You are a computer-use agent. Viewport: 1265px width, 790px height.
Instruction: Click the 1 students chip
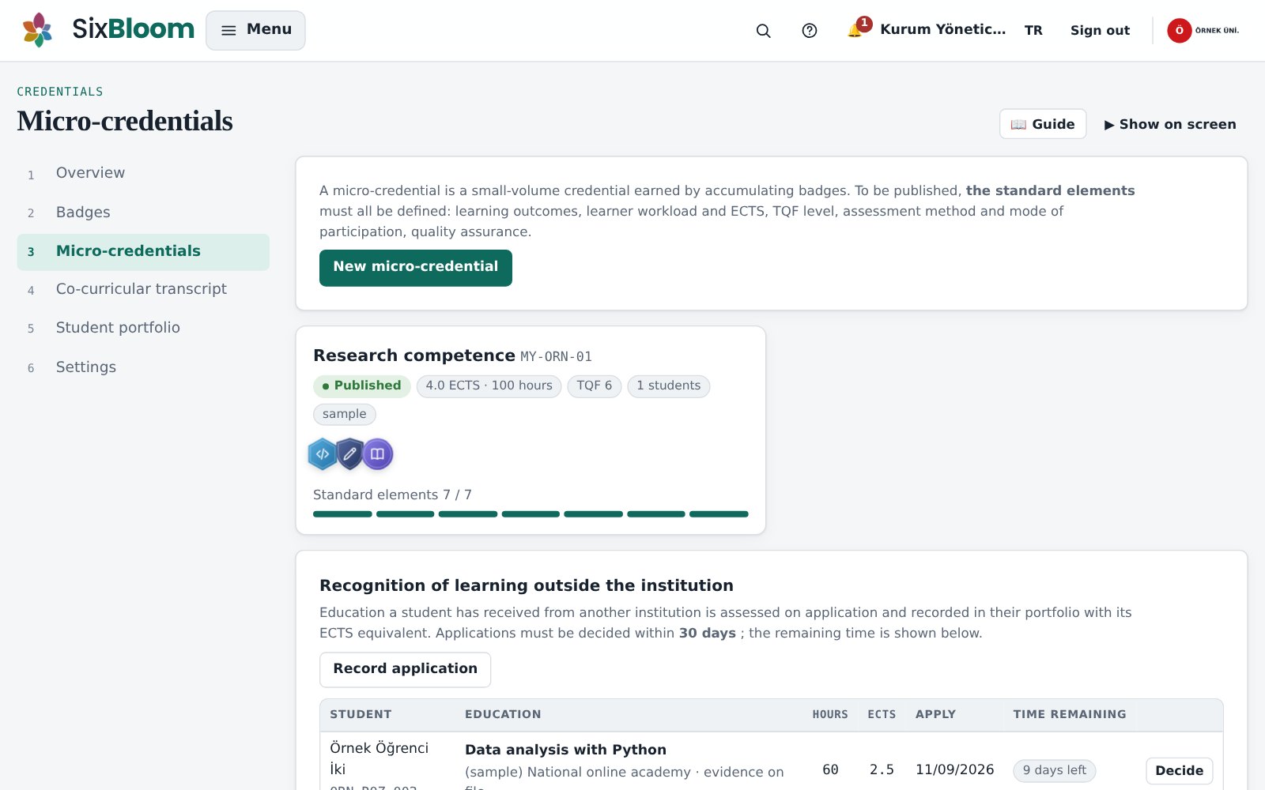tap(669, 386)
